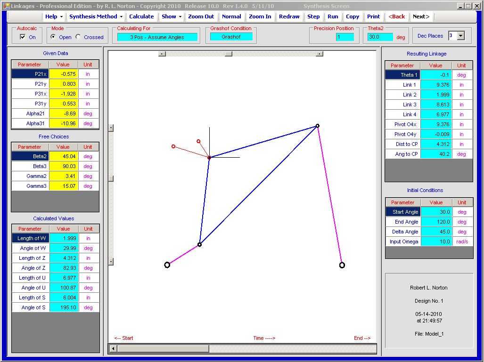484x362 pixels.
Task: Click the right ground pivot circle O4
Action: [342, 265]
